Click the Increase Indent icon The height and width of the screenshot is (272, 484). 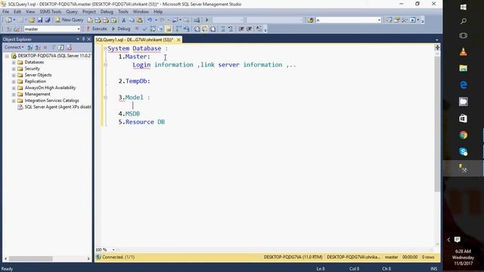[249, 29]
